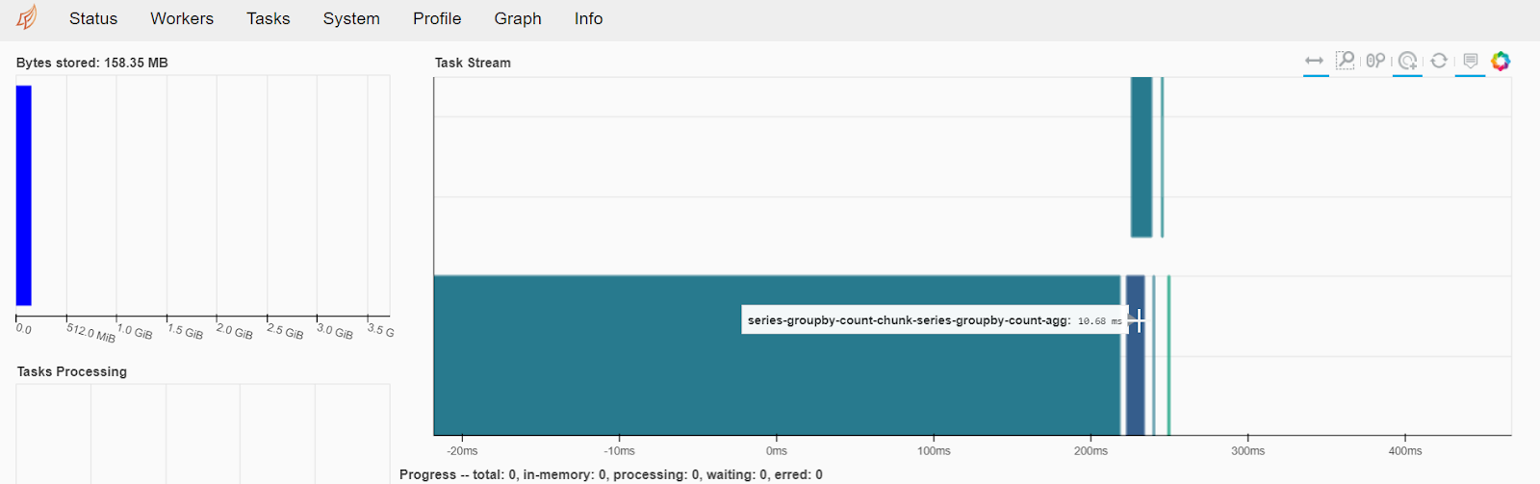Image resolution: width=1540 pixels, height=484 pixels.
Task: Select the large teal task block
Action: coord(777,355)
